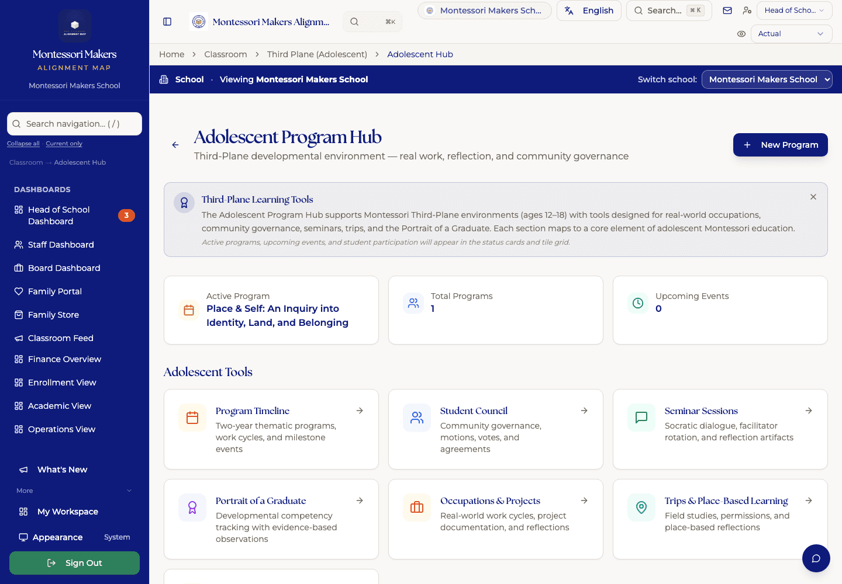Expand the More section in sidebar
The image size is (842, 584).
74,491
